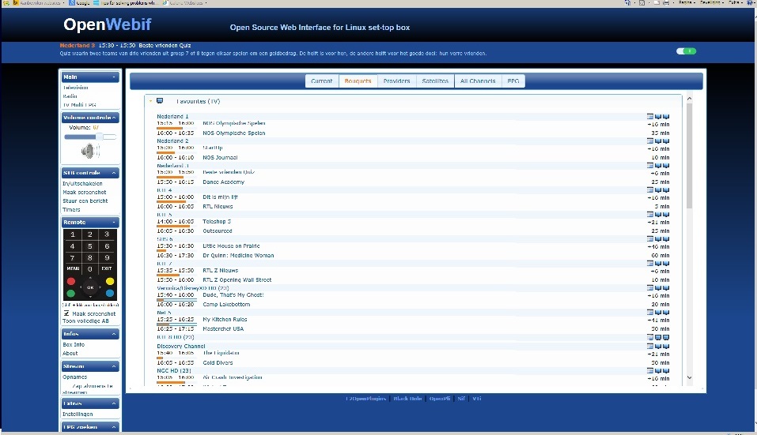Image resolution: width=757 pixels, height=435 pixels.
Task: Open EPG icon in Nederland 2 row
Action: pyautogui.click(x=650, y=141)
